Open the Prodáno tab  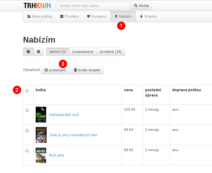click(x=70, y=16)
